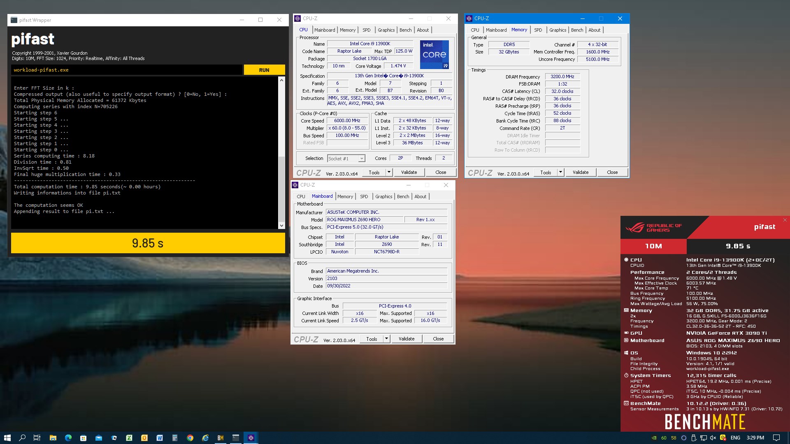The width and height of the screenshot is (790, 444).
Task: Click Republic of Gamers logo in BenchMate panel
Action: tap(653, 228)
